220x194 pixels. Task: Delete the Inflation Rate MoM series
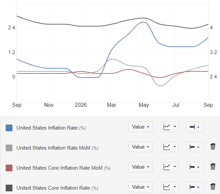pos(213,147)
